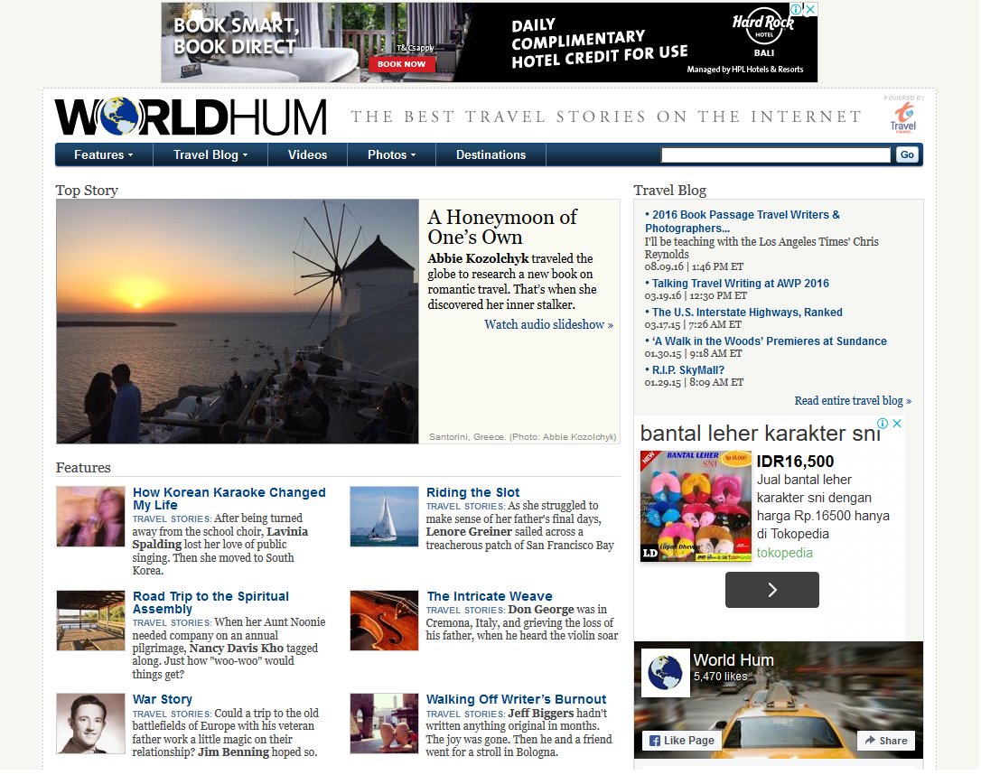Open the Videos nav item
The width and height of the screenshot is (981, 775).
(x=307, y=154)
